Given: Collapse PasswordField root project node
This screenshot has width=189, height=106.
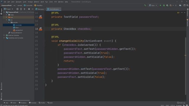Looking at the screenshot, I should pos(4,12).
